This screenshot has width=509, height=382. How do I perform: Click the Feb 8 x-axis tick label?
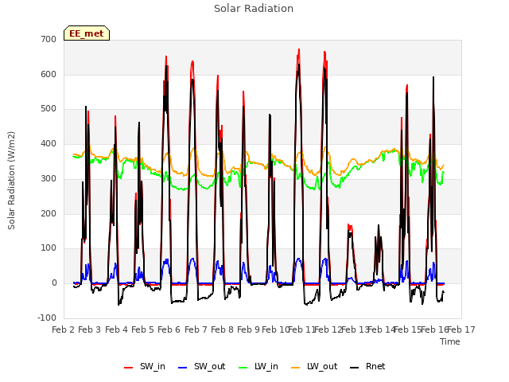(x=223, y=329)
